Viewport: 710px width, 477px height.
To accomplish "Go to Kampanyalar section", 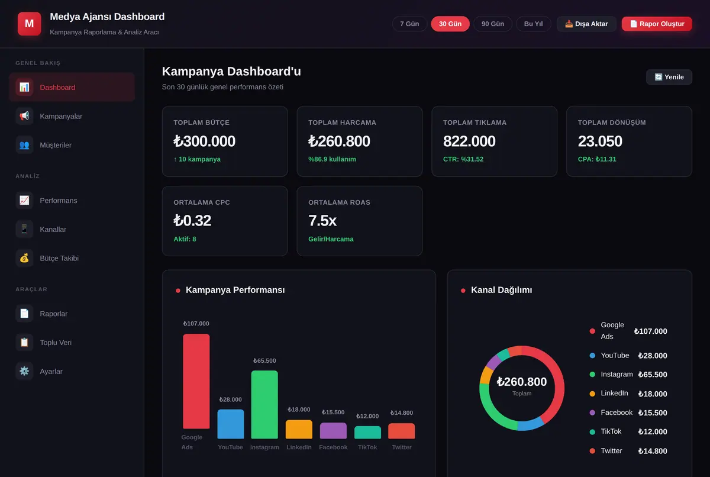I will click(72, 116).
